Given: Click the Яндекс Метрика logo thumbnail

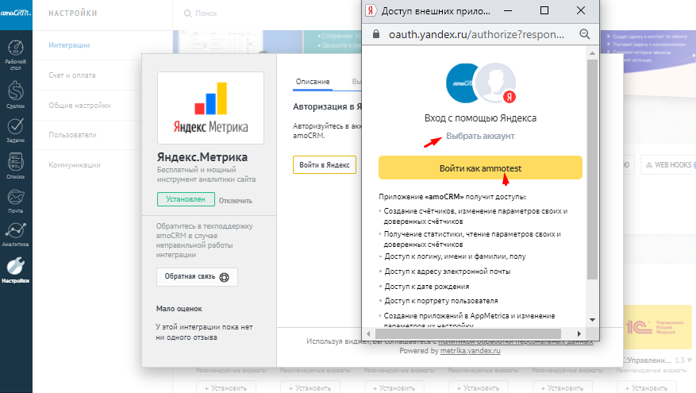Looking at the screenshot, I should [x=210, y=108].
